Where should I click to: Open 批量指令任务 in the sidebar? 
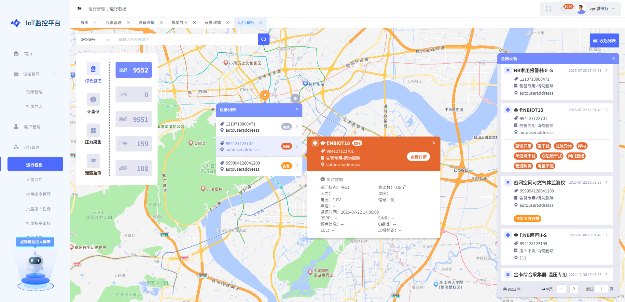(38, 209)
